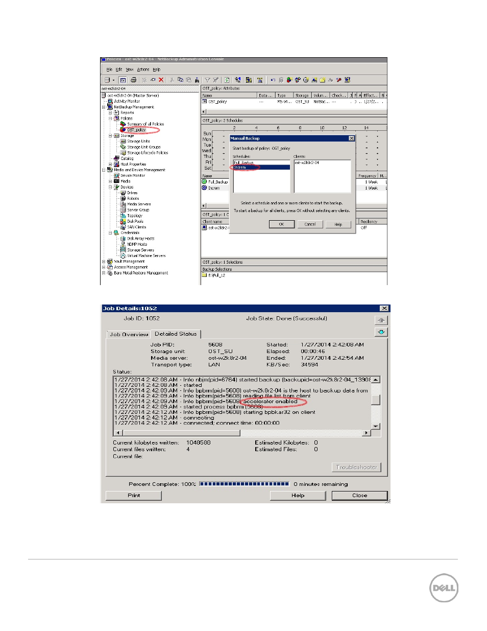This screenshot has width=487, height=631.
Task: Open the Edit menu
Action: (x=119, y=69)
